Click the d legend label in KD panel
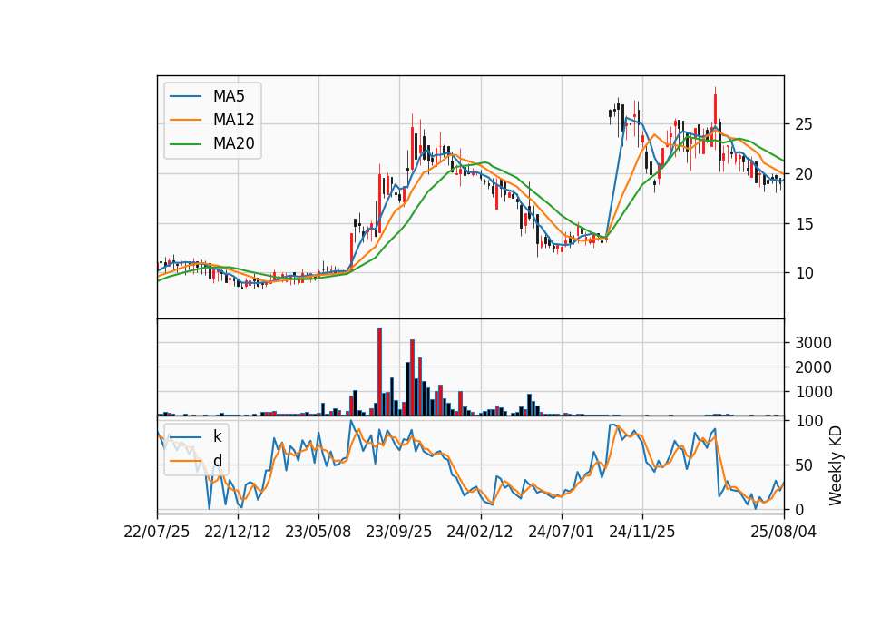This screenshot has height=626, width=871. 217,461
